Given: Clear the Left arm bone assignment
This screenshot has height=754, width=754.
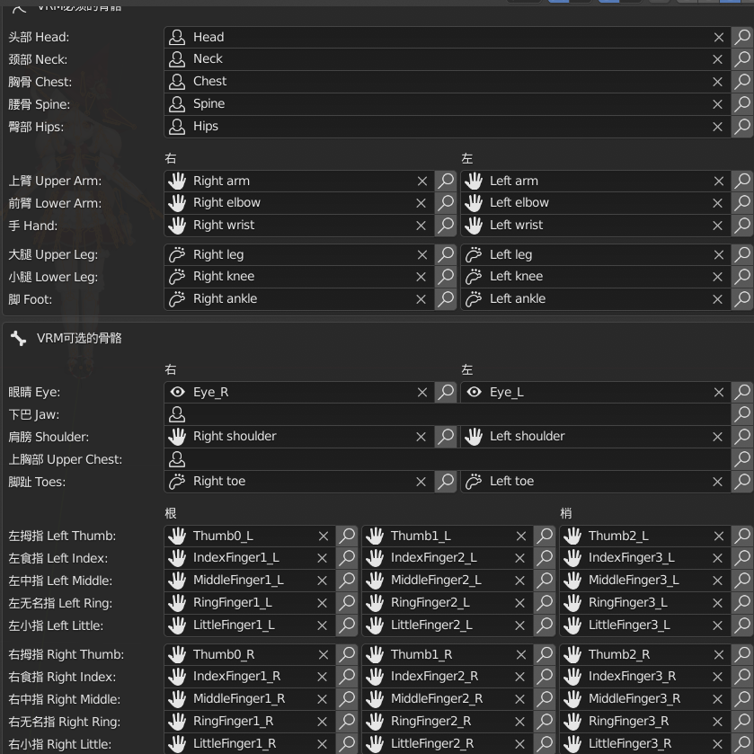Looking at the screenshot, I should tap(718, 182).
